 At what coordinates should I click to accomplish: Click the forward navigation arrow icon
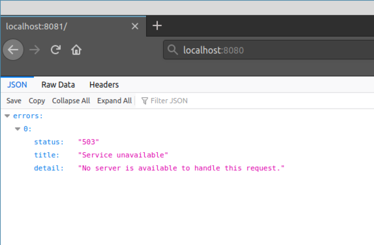tap(34, 50)
